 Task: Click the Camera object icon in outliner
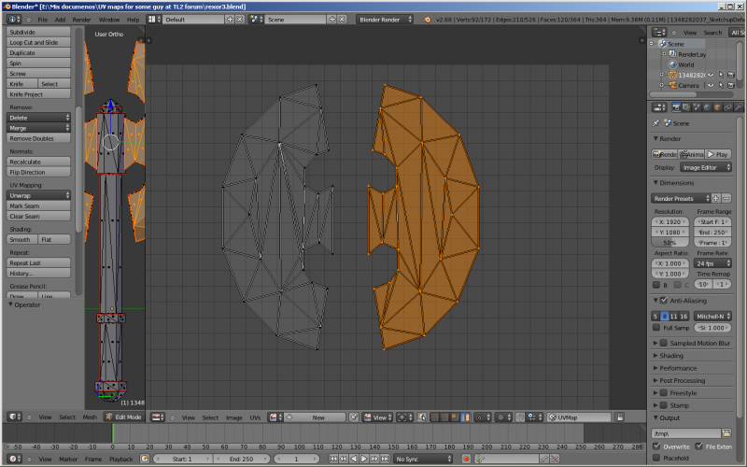[672, 85]
